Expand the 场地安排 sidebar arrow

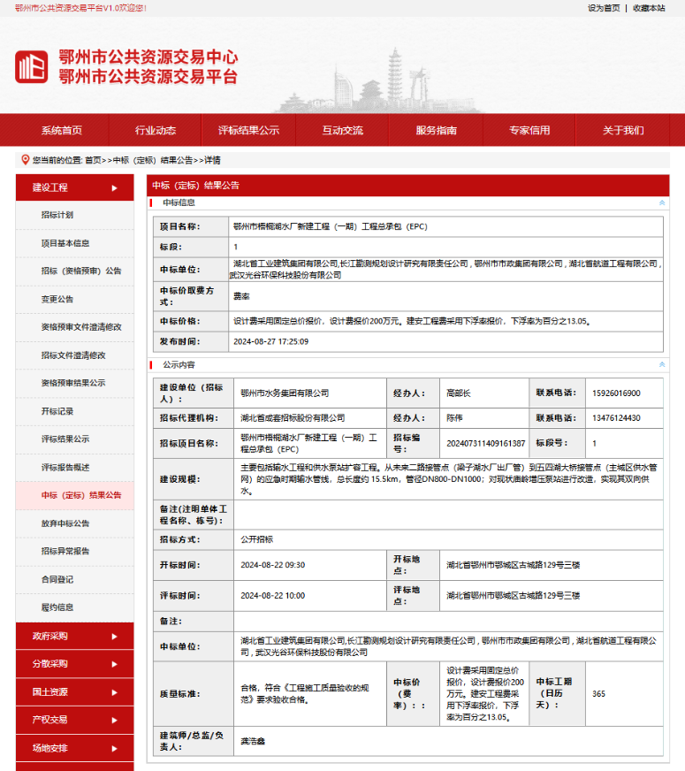[x=115, y=748]
